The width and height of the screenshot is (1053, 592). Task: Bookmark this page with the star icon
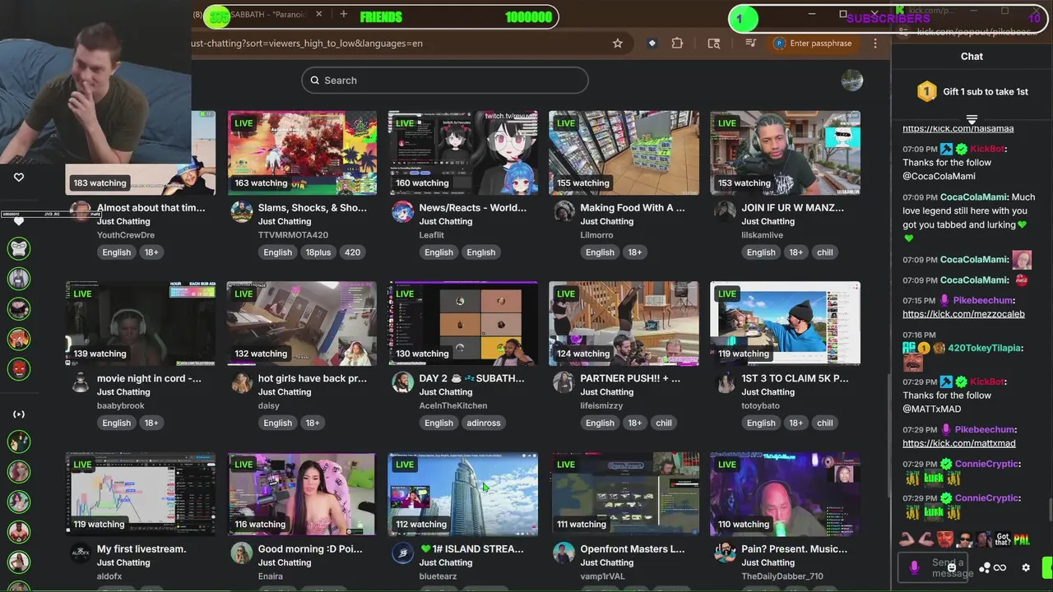(618, 44)
